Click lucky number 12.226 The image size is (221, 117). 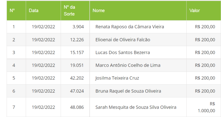tap(77, 40)
